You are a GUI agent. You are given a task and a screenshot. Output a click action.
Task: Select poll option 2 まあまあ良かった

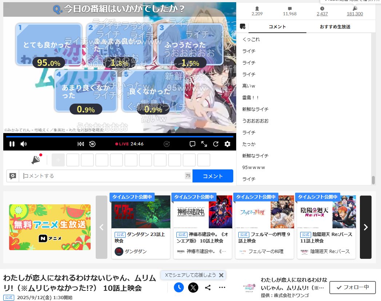click(120, 45)
